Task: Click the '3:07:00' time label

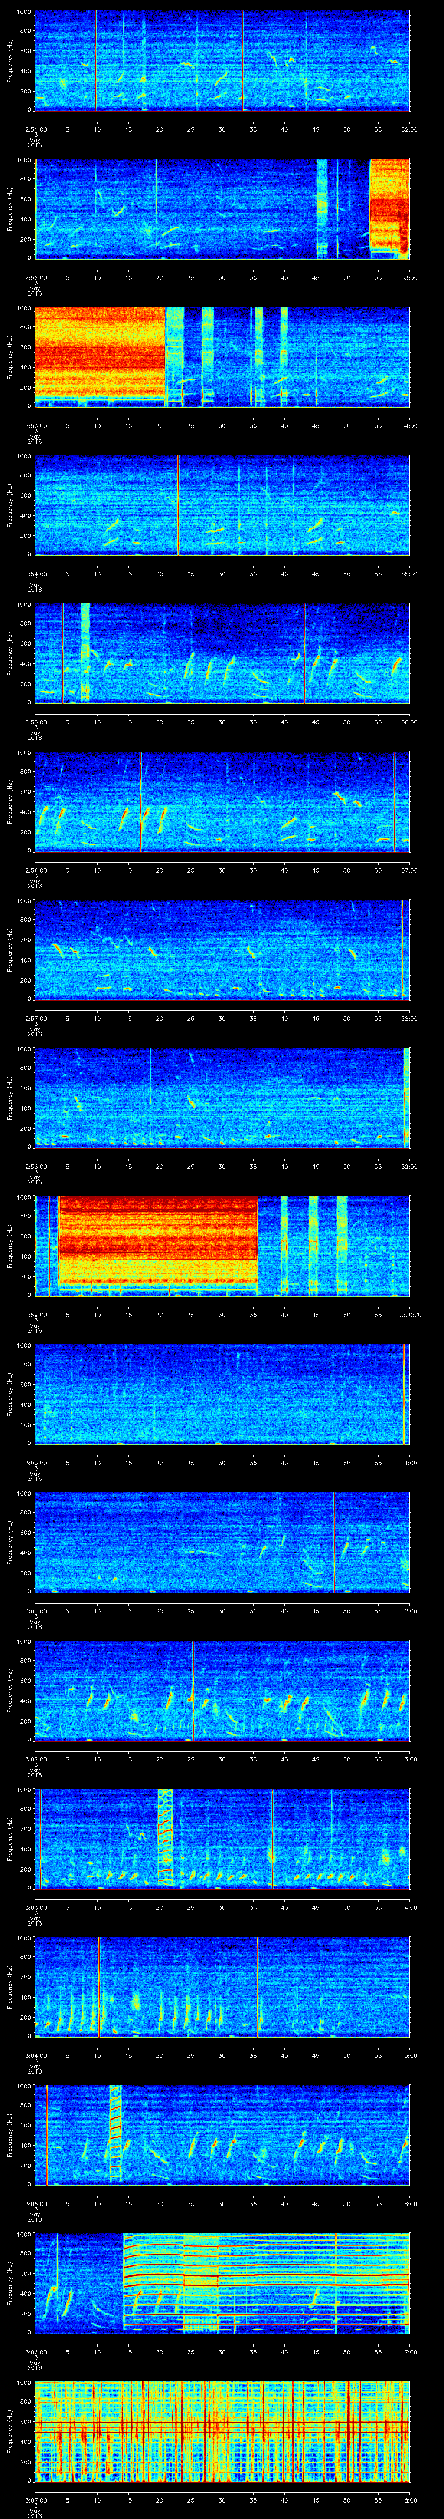Action: [x=34, y=2499]
